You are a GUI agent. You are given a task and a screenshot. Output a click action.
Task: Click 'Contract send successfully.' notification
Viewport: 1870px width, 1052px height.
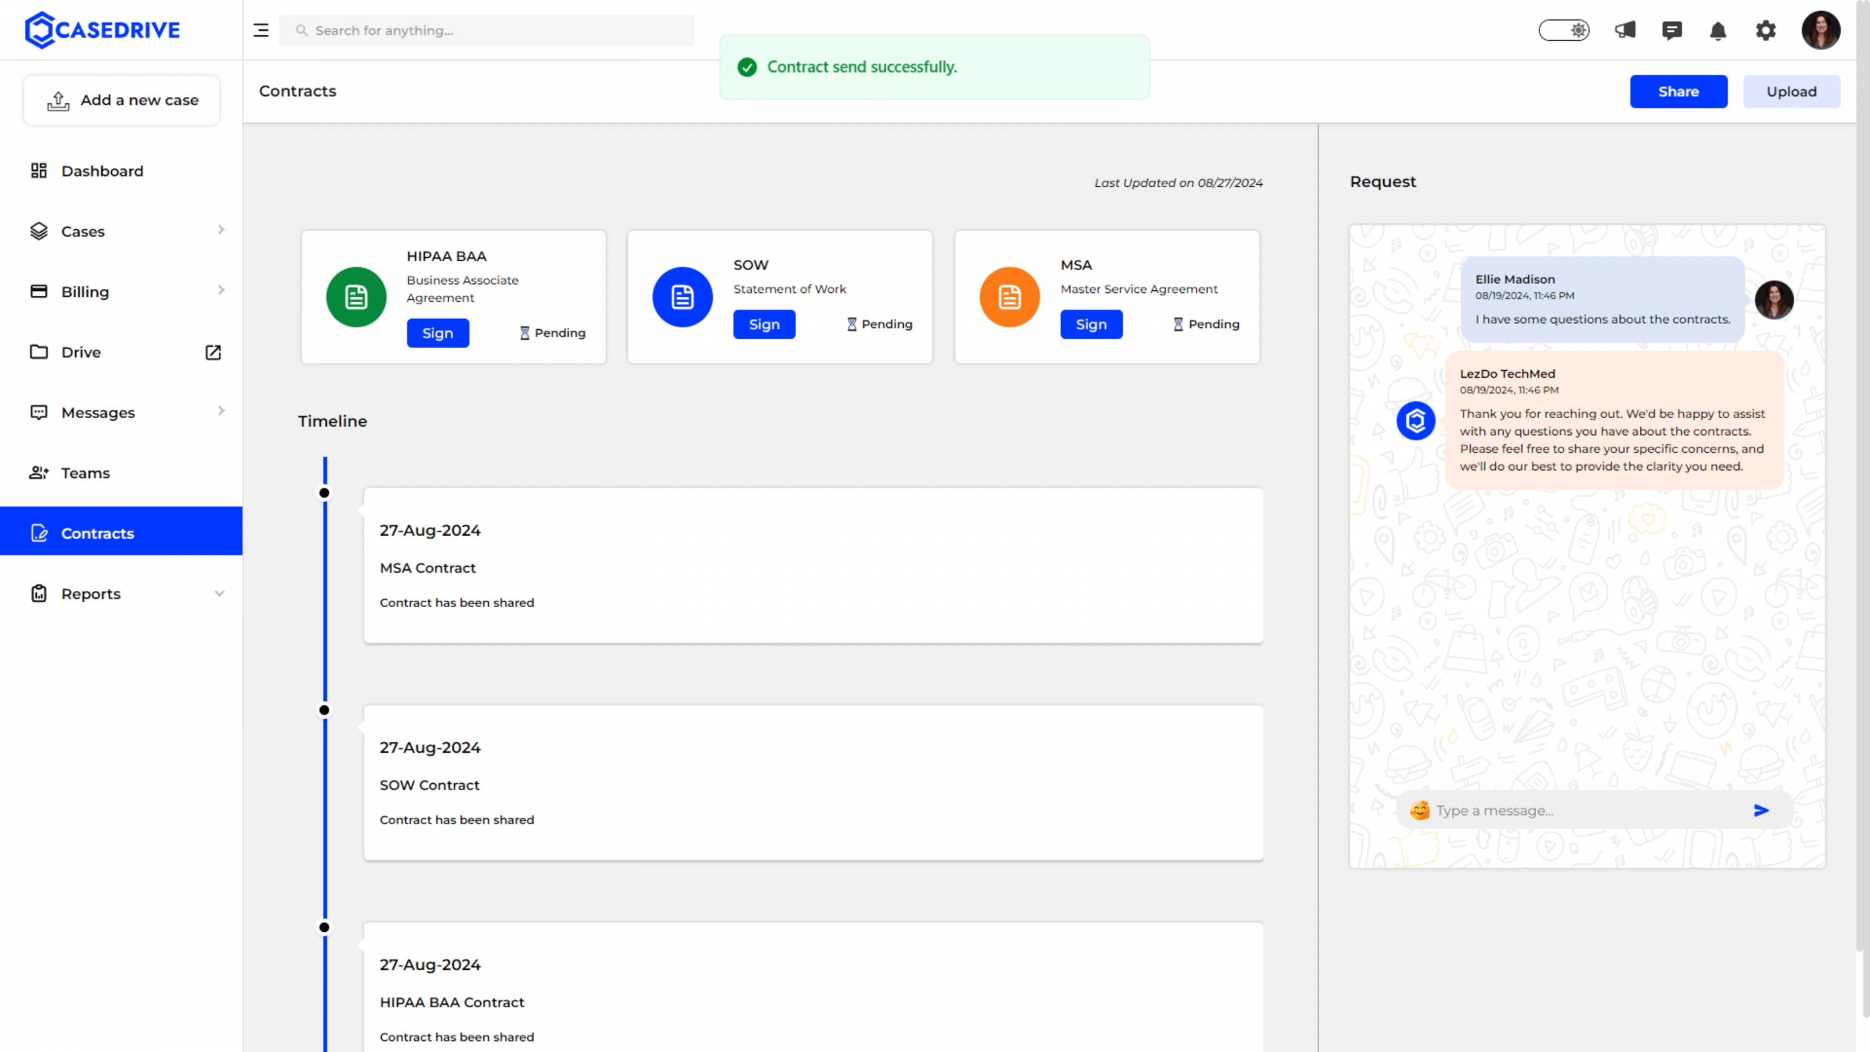tap(934, 67)
